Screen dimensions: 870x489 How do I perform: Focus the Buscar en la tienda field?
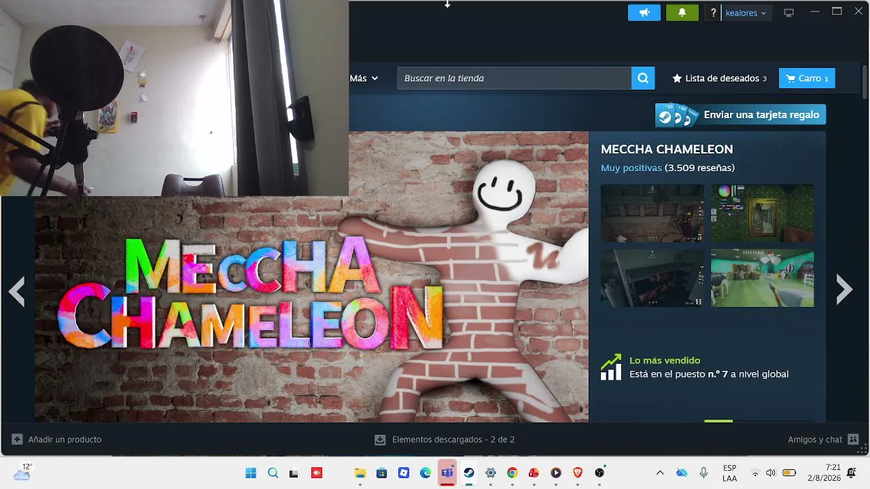pos(514,78)
